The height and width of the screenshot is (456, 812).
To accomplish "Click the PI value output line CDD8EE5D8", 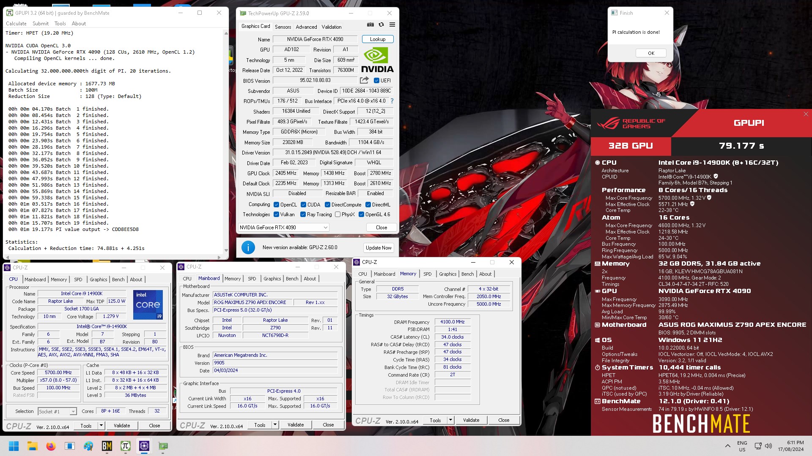I will pyautogui.click(x=74, y=229).
